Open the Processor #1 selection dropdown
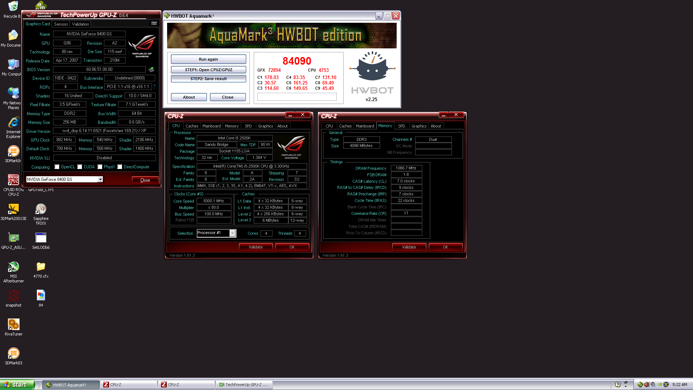This screenshot has width=693, height=390. pyautogui.click(x=232, y=233)
